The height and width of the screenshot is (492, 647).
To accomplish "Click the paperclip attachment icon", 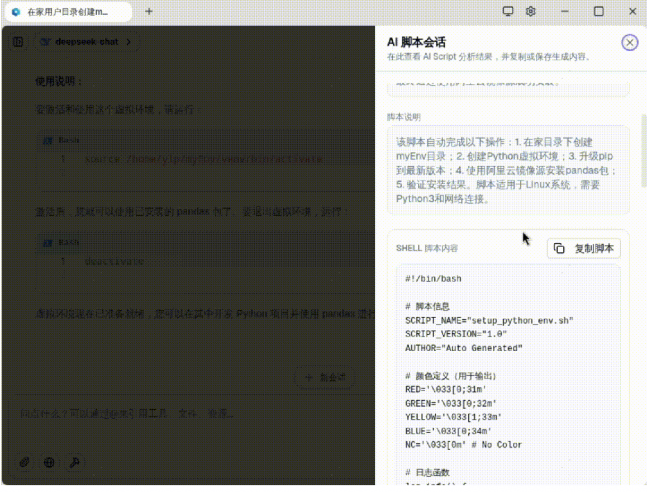I will pos(25,462).
